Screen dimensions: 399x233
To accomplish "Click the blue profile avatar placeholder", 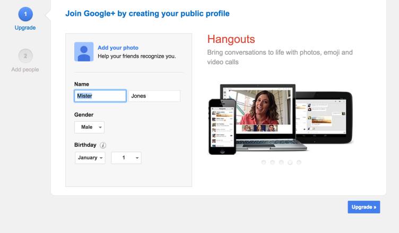I will coord(84,51).
